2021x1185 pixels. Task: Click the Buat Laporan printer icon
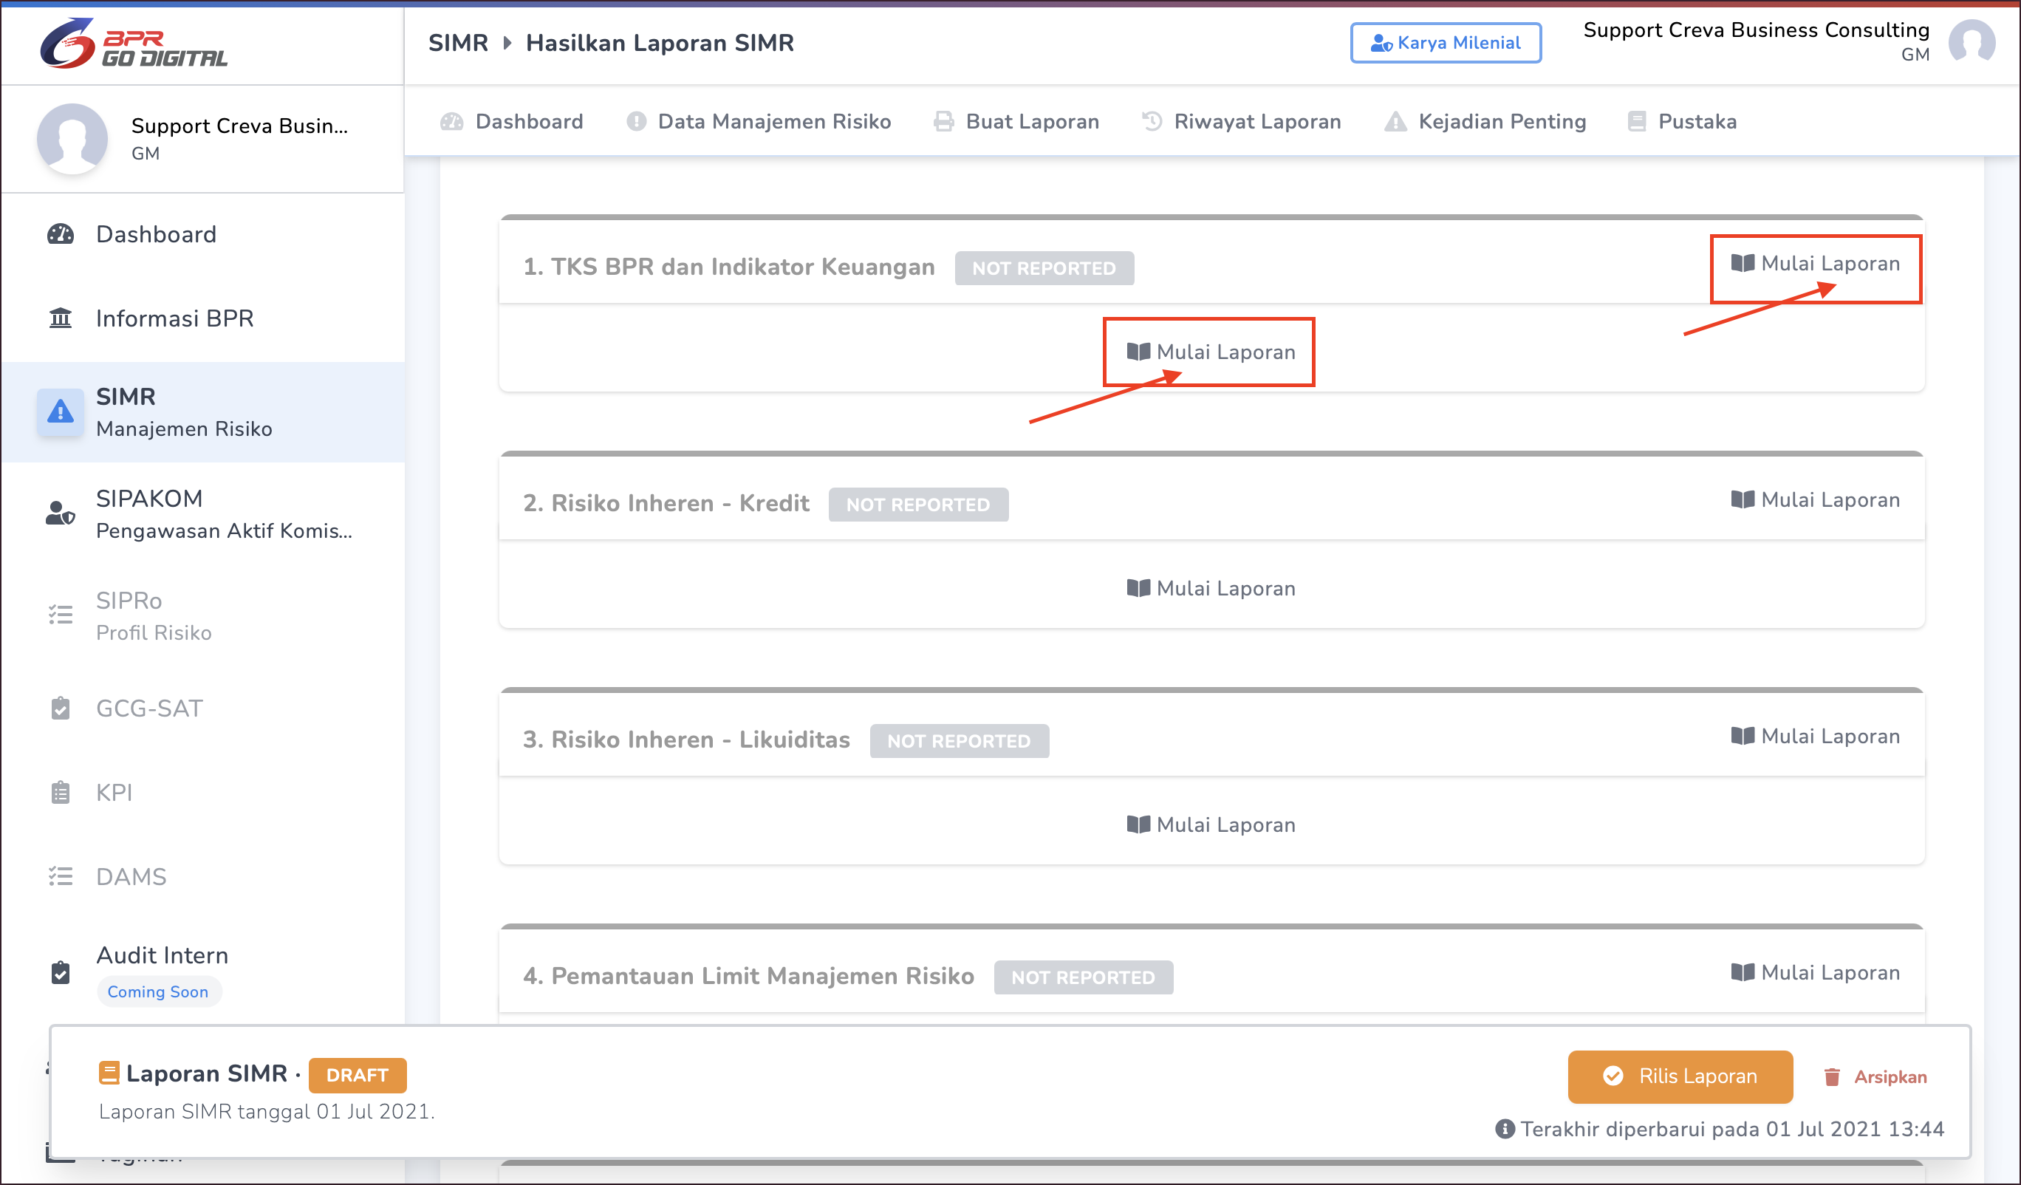coord(944,121)
